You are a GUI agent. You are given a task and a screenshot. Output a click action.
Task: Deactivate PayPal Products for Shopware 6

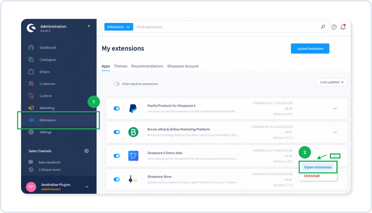pyautogui.click(x=117, y=109)
